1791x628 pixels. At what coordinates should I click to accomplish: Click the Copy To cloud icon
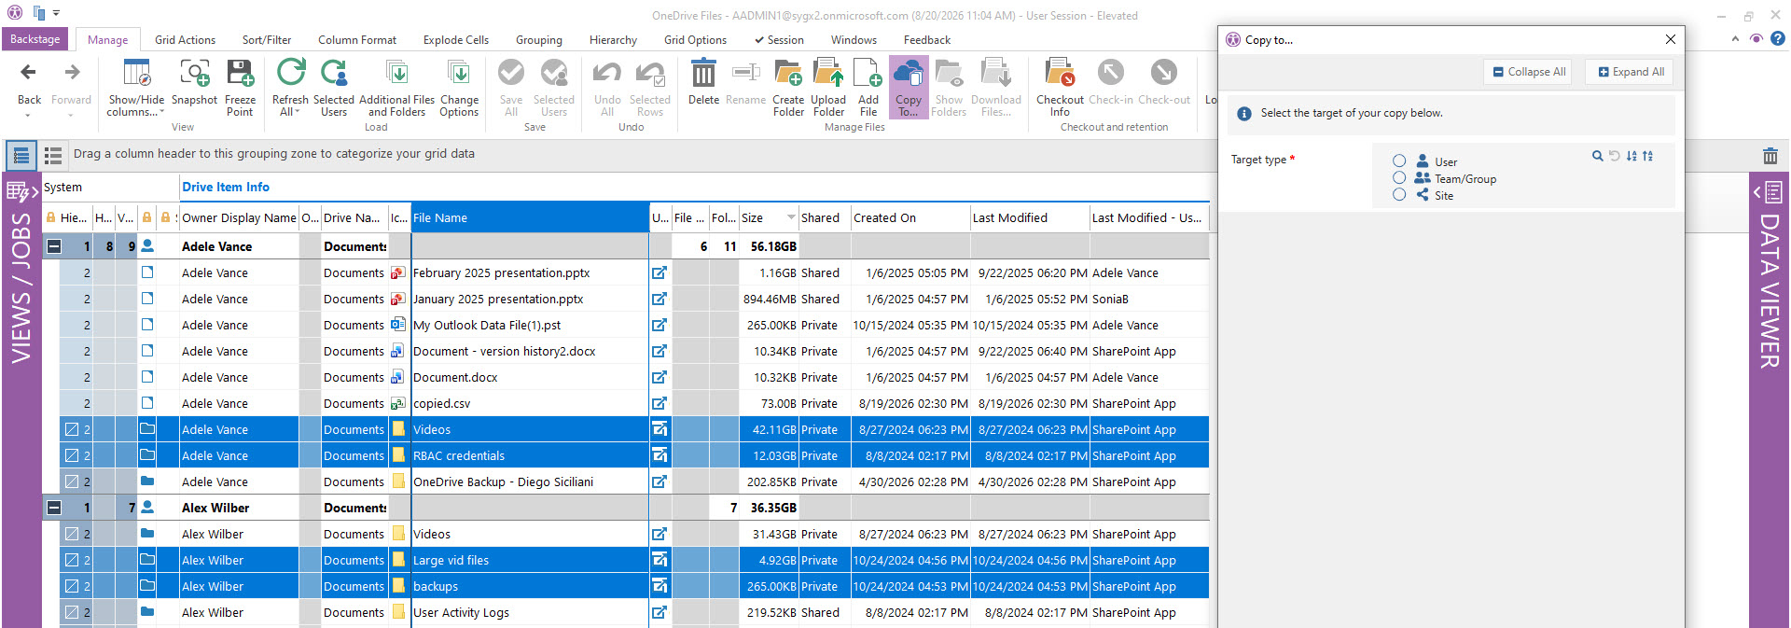coord(909,73)
